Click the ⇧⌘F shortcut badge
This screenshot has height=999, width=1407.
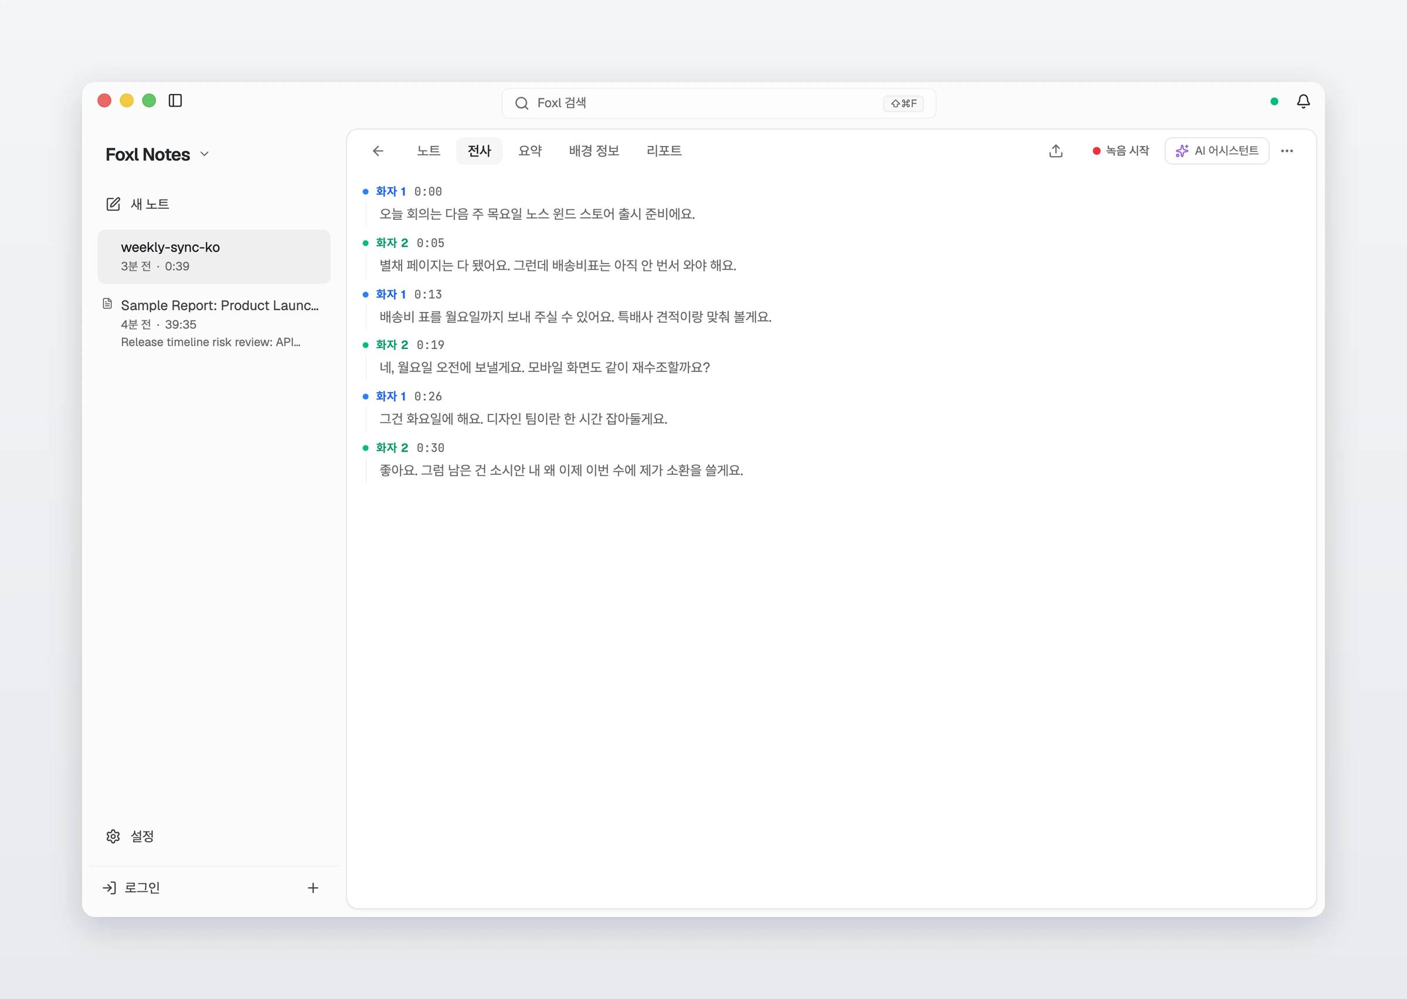(x=903, y=103)
